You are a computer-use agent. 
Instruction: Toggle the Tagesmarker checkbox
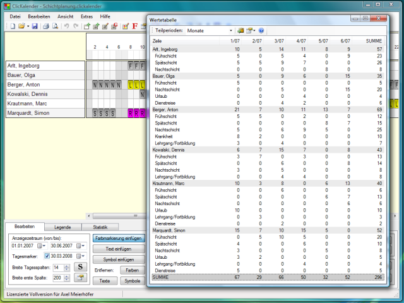tap(47, 257)
